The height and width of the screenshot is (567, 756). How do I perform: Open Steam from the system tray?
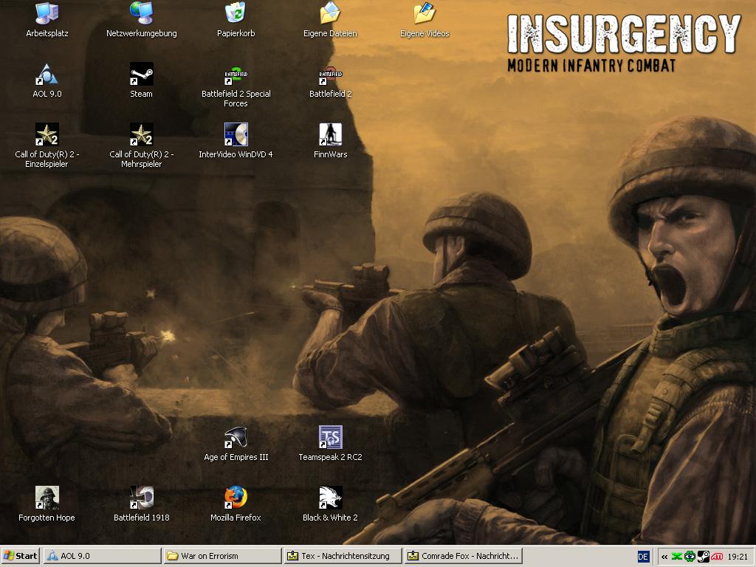point(704,557)
